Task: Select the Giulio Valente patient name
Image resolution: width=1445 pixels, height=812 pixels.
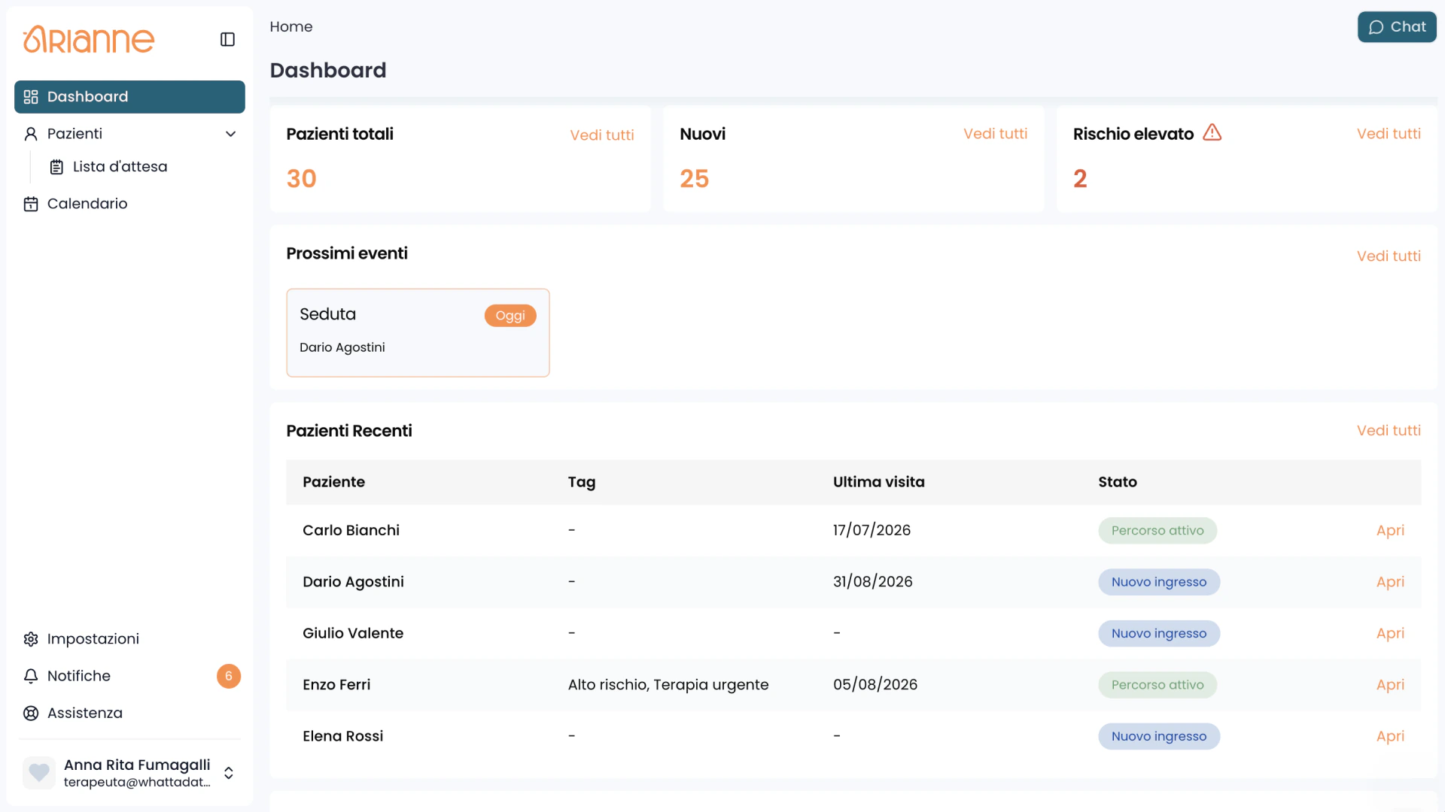Action: click(x=353, y=634)
